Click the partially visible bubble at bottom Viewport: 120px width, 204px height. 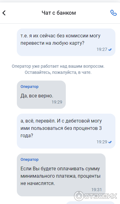pyautogui.click(x=90, y=203)
